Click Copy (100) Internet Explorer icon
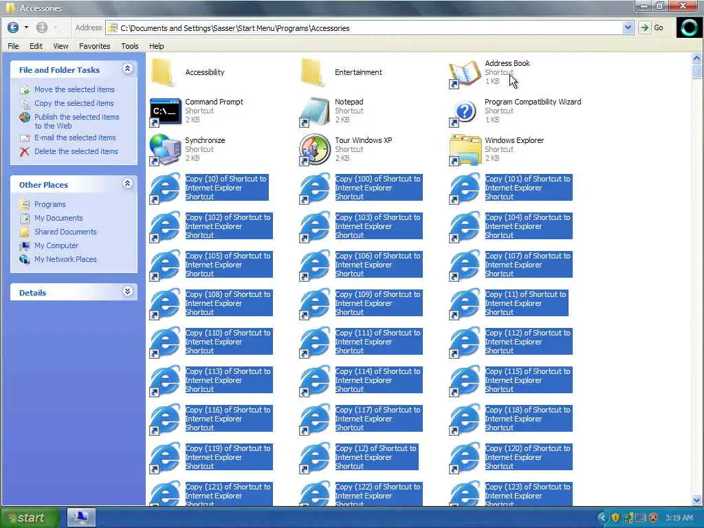Image resolution: width=704 pixels, height=528 pixels. click(315, 189)
